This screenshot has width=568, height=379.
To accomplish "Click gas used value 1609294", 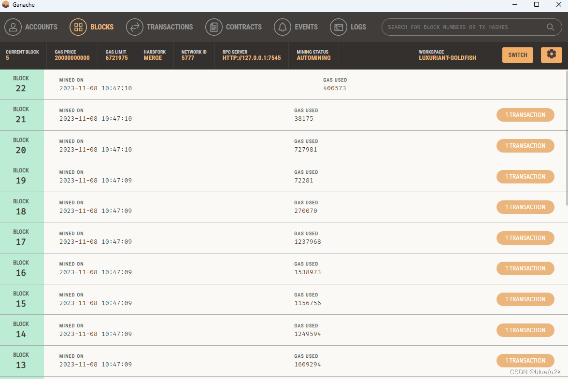I will click(308, 365).
